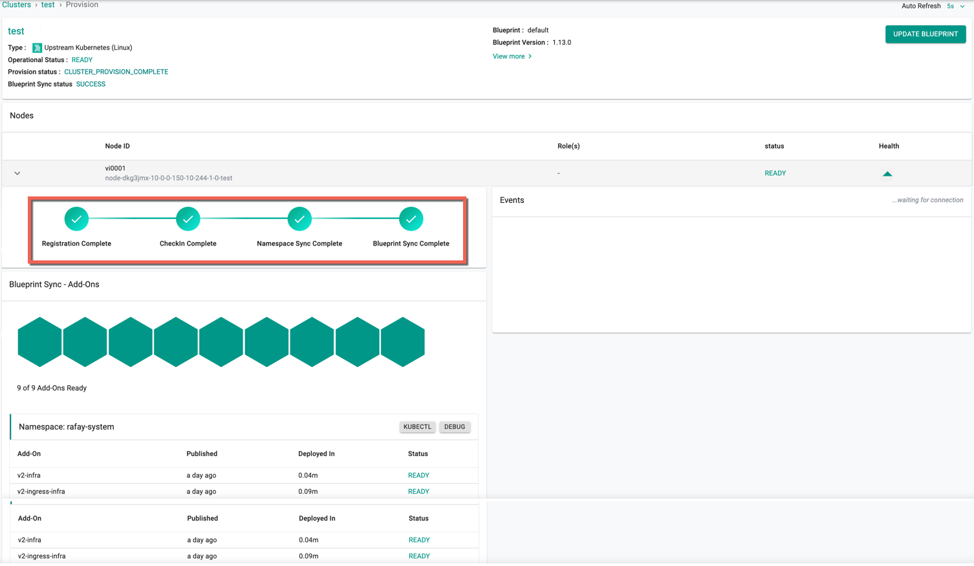
Task: Expand blueprint details via View more
Action: [512, 56]
